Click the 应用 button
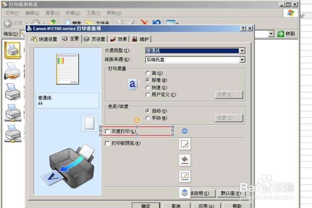The width and height of the screenshot is (312, 208). pos(206,206)
